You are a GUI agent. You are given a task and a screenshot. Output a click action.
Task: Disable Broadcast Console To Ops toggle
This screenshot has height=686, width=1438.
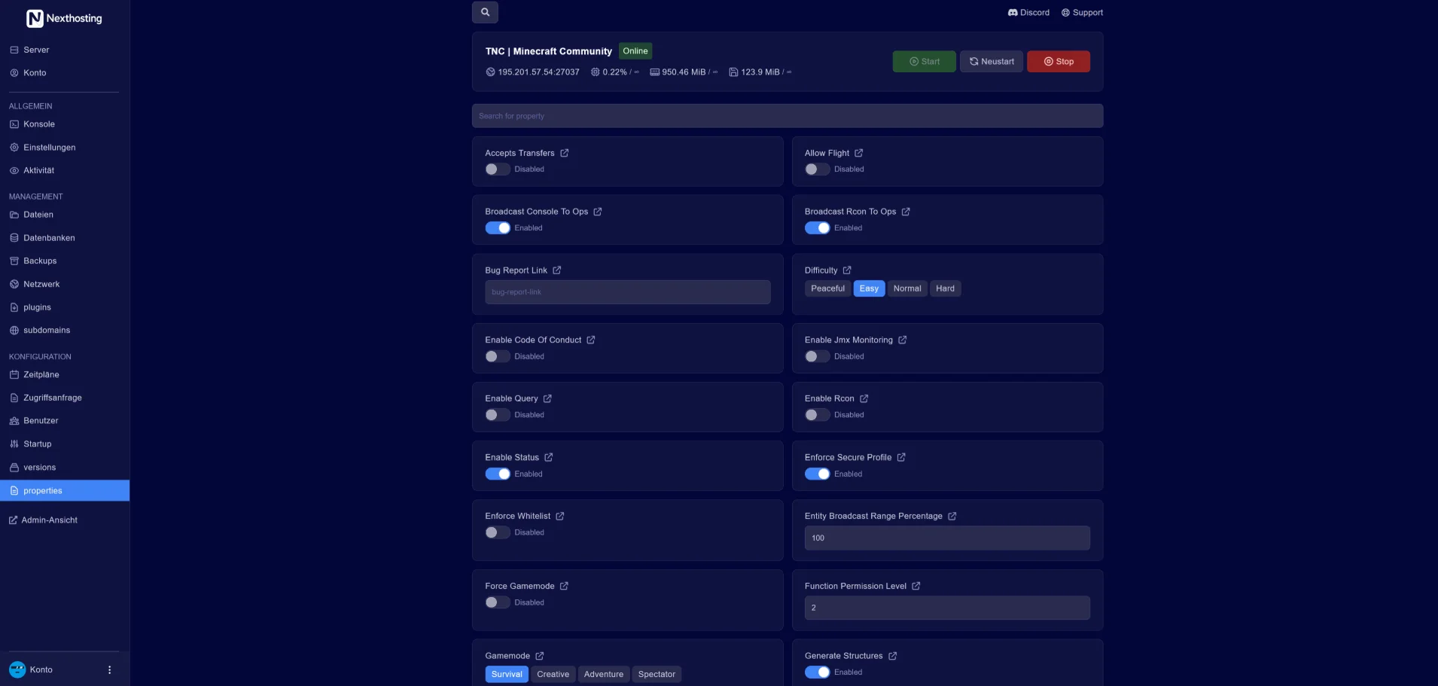coord(498,228)
